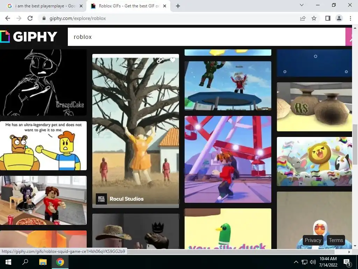This screenshot has height=269, width=358.
Task: Click vertical scrollbar up arrow
Action: click(355, 28)
